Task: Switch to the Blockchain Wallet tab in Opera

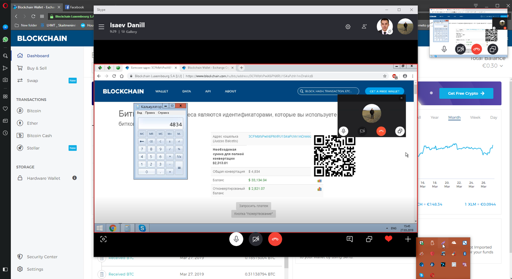Action: pos(36,7)
